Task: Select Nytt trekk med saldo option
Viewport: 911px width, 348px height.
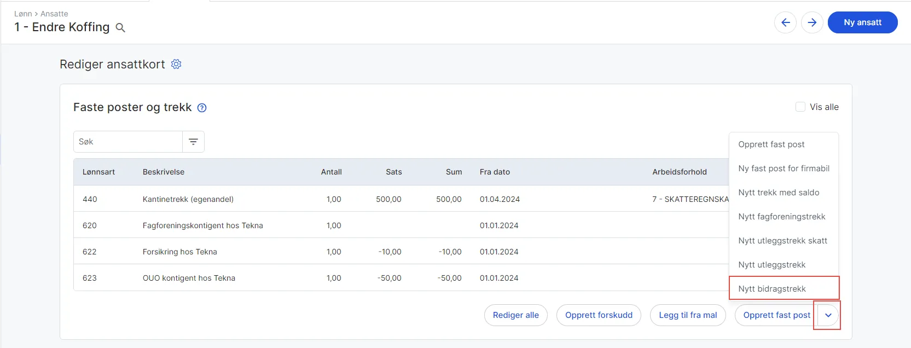Action: [779, 193]
